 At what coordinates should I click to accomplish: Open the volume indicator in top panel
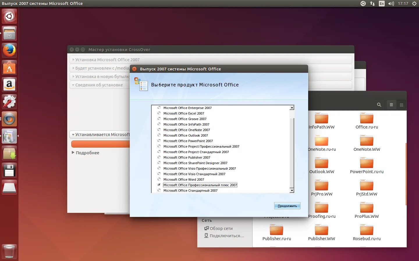tap(391, 3)
